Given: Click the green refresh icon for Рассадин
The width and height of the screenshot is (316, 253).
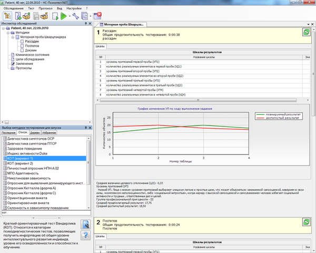Looking at the screenshot, I should coord(307,32).
